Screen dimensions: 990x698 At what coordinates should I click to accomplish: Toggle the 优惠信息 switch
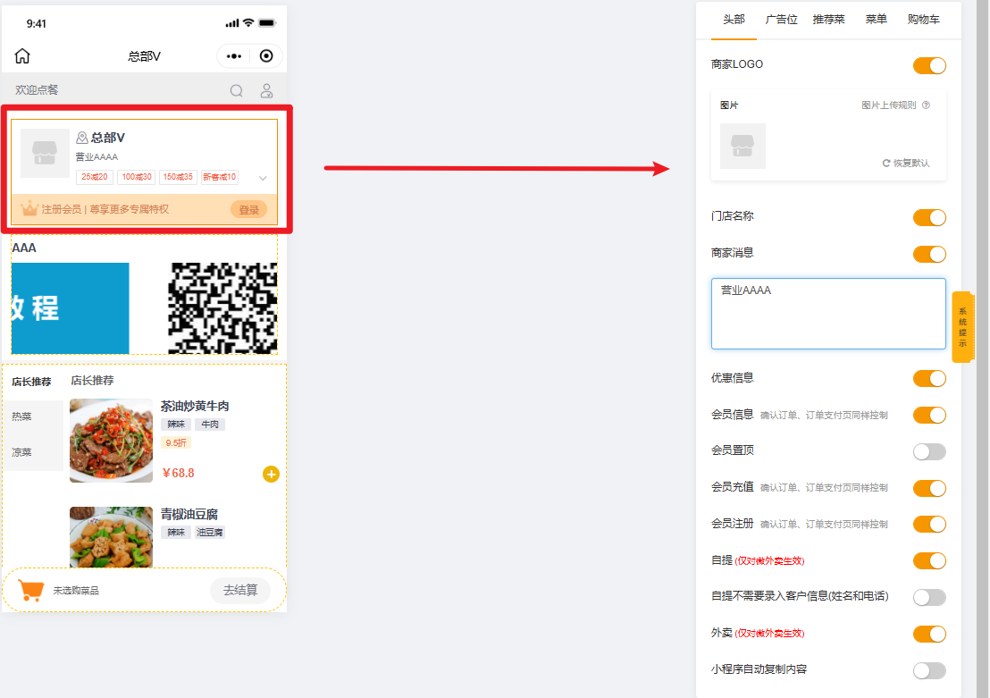point(929,378)
